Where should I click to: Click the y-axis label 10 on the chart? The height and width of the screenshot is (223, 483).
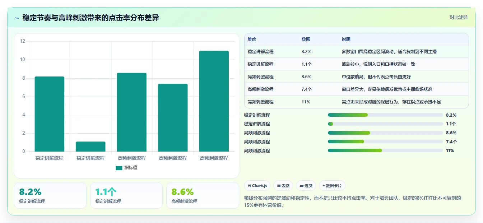coord(22,60)
